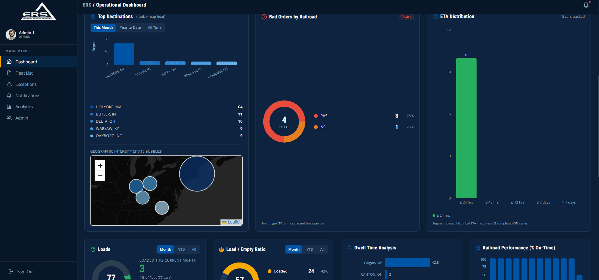Select OAKBORO, NC in destinations list
The image size is (599, 280).
point(166,136)
